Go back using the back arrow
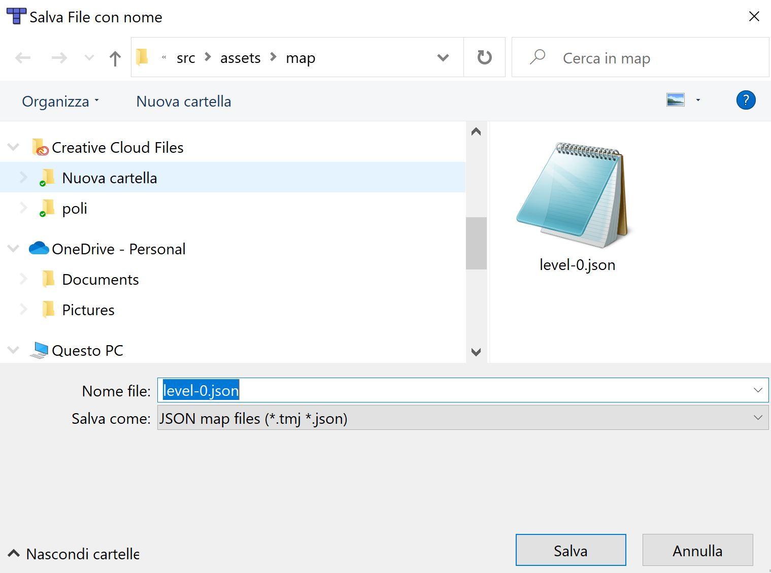This screenshot has height=573, width=771. coord(23,58)
